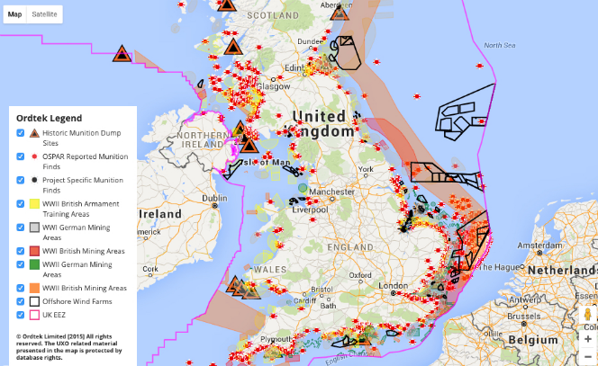Click the munition dump triangle north of Dundee
This screenshot has height=366, width=598.
click(340, 12)
